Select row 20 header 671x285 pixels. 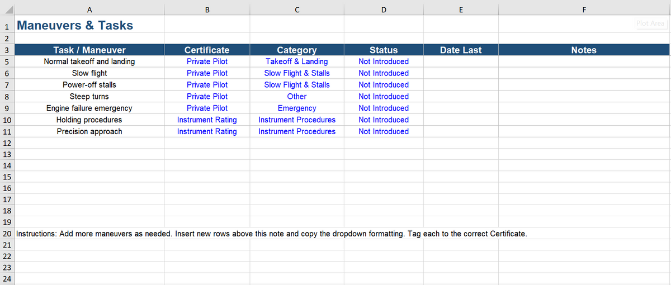(7, 234)
